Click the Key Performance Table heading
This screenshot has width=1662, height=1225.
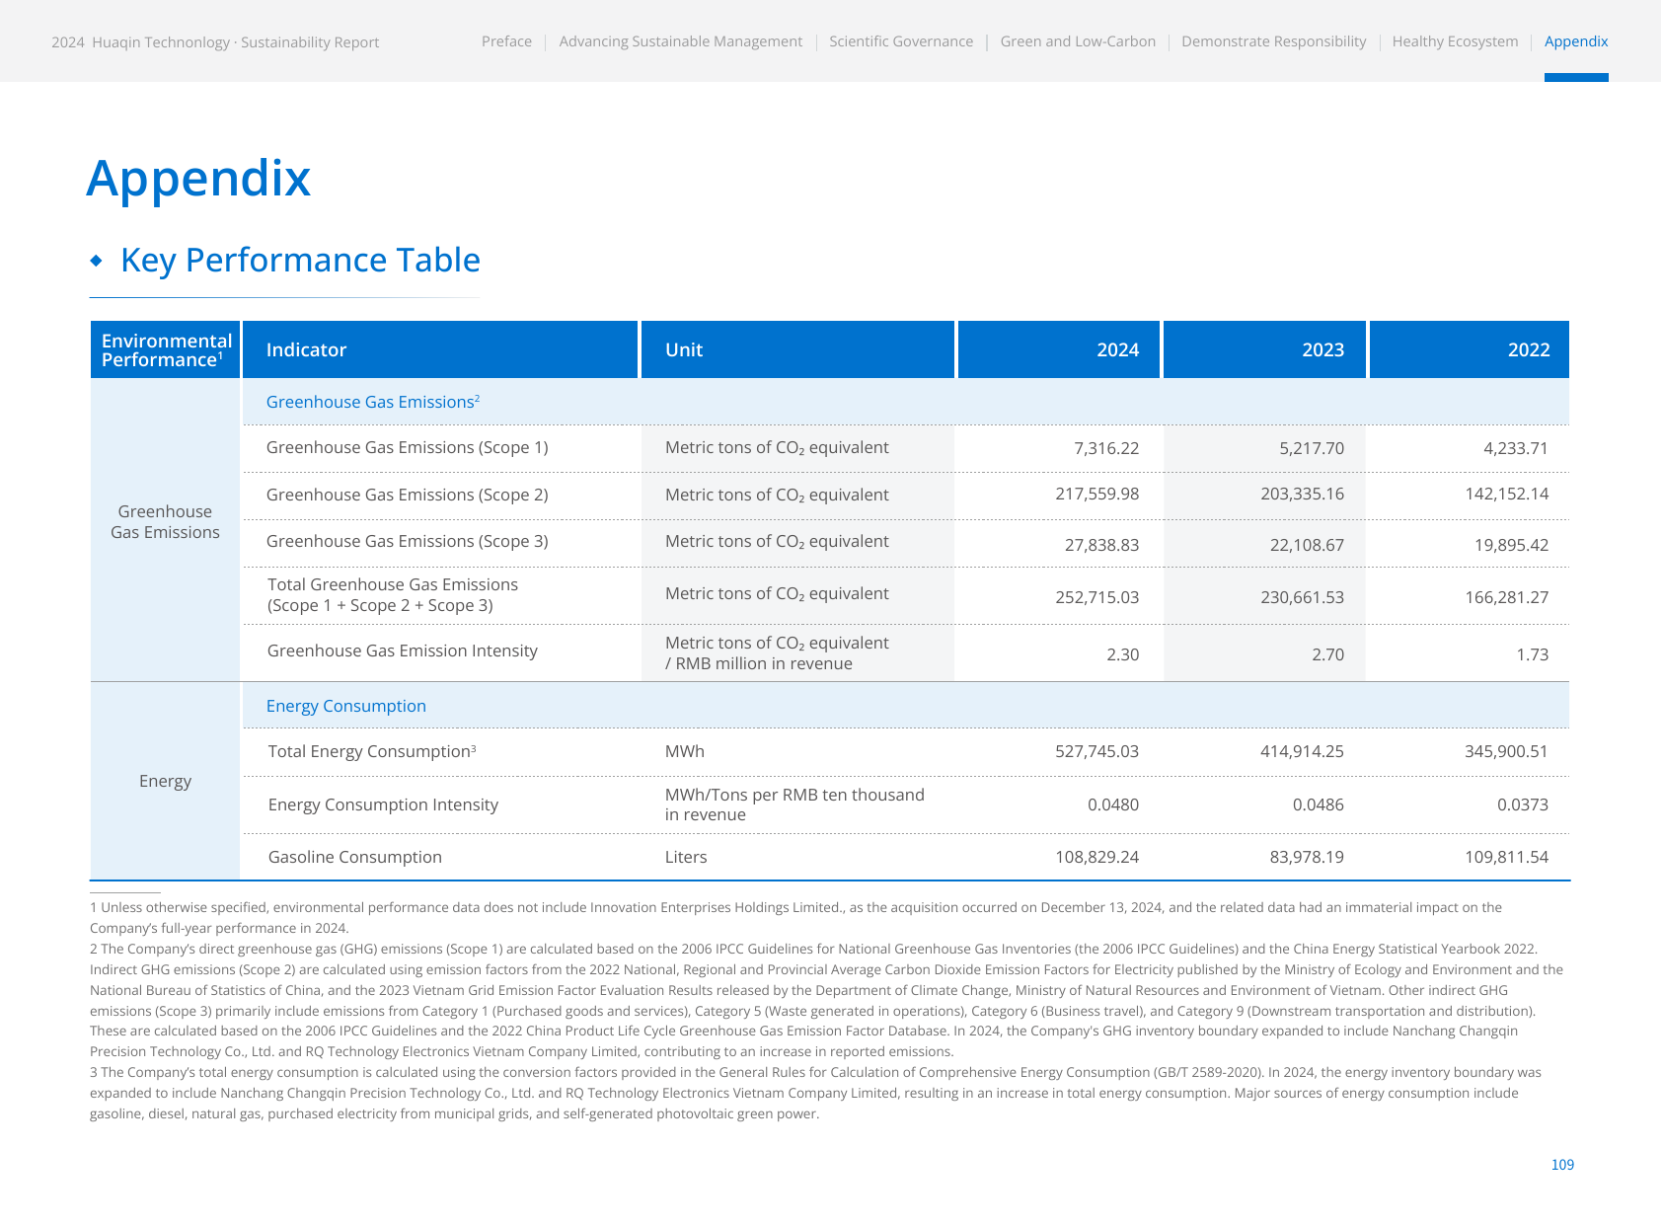(300, 261)
